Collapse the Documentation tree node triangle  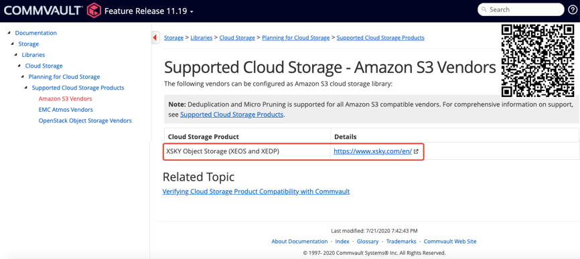click(9, 33)
